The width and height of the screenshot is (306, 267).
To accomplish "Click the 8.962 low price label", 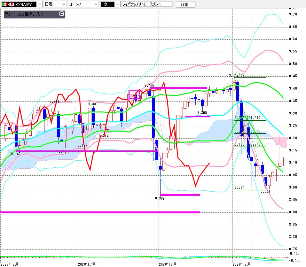I will (x=160, y=198).
